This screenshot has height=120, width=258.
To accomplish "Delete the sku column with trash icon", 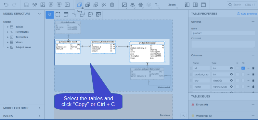I will tap(253, 81).
